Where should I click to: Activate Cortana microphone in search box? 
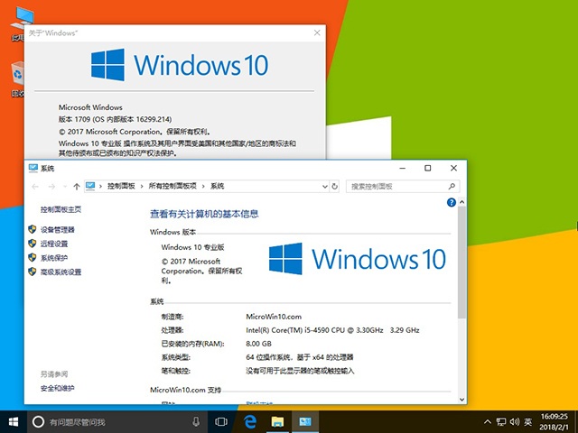point(196,422)
